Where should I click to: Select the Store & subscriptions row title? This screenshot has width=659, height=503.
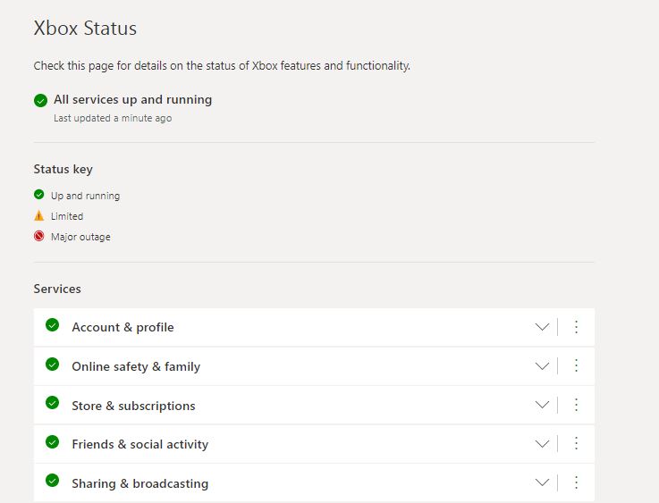(x=133, y=406)
